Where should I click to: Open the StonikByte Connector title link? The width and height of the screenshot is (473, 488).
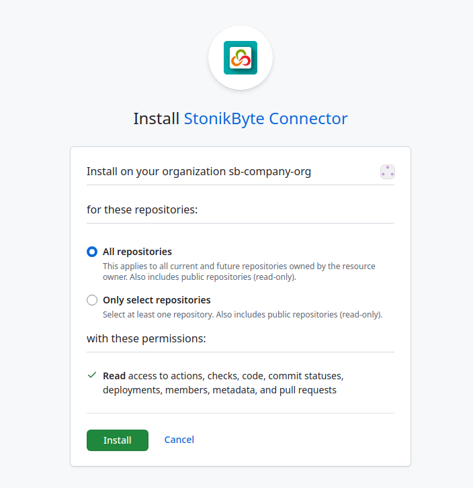point(265,119)
